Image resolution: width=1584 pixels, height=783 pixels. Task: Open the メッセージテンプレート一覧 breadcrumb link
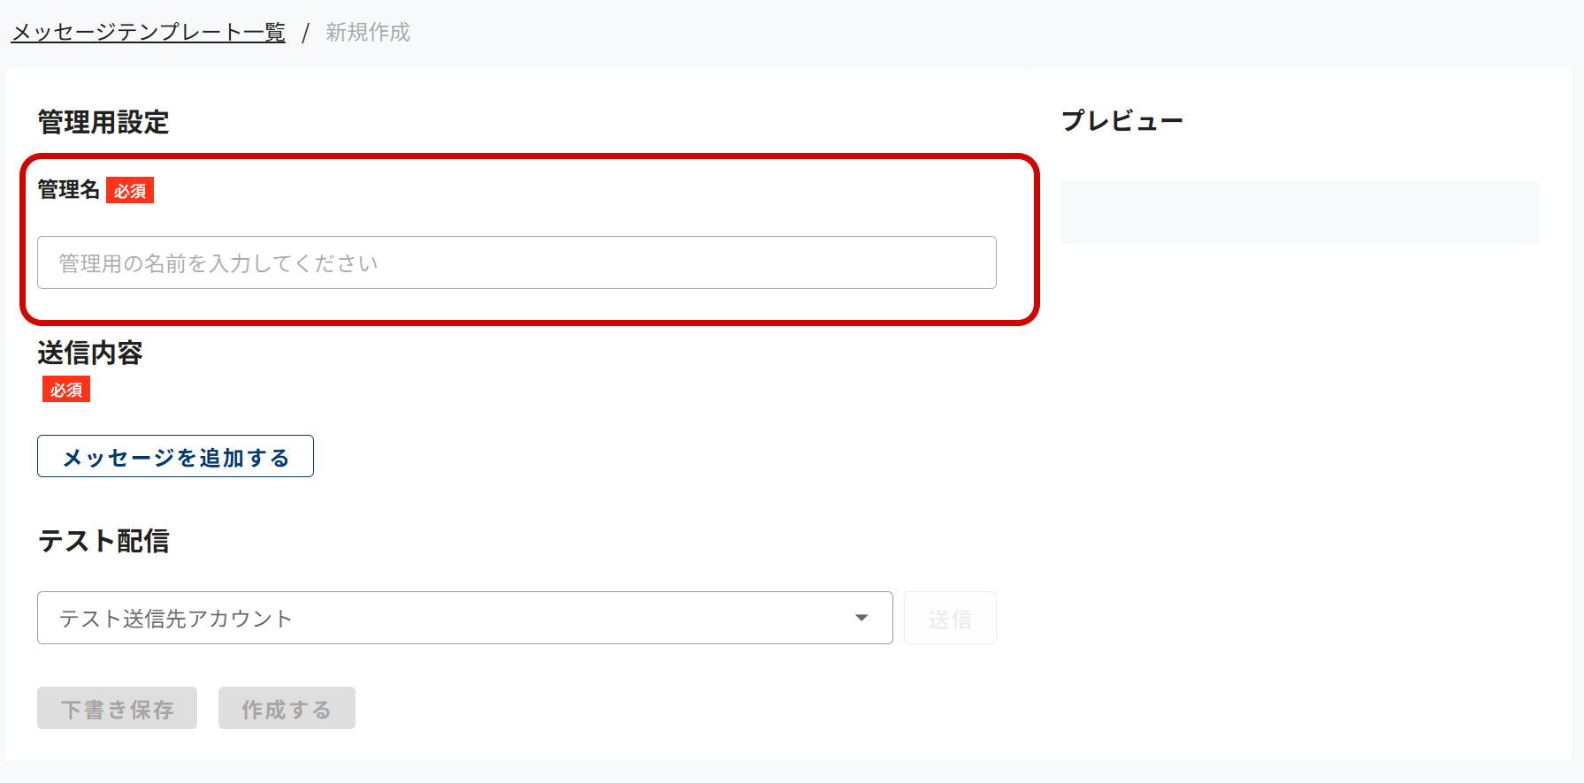(x=148, y=33)
